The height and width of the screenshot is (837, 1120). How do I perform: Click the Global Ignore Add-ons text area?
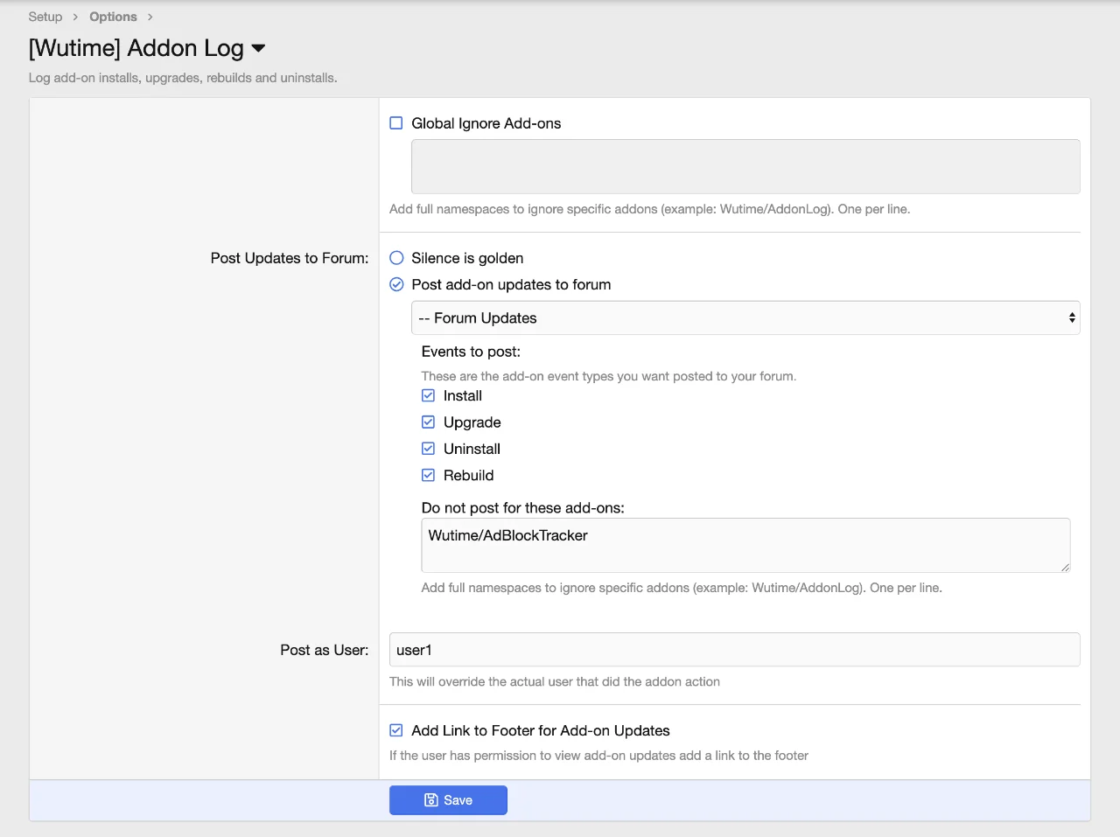pyautogui.click(x=745, y=166)
